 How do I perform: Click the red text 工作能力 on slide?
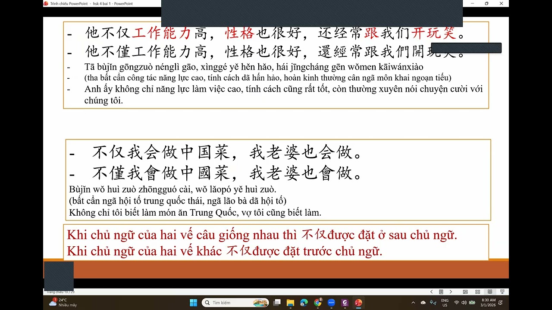coord(161,32)
